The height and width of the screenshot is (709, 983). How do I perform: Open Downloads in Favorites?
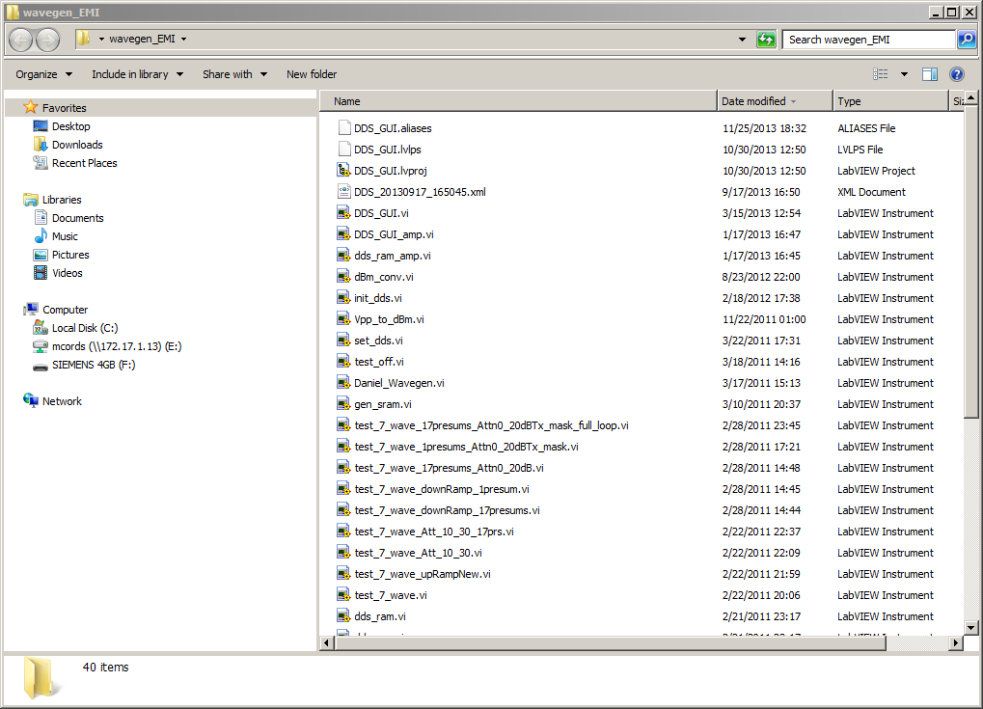[x=77, y=145]
